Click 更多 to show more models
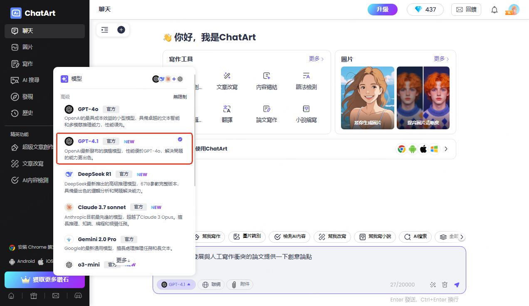Image resolution: width=529 pixels, height=306 pixels. 123,260
